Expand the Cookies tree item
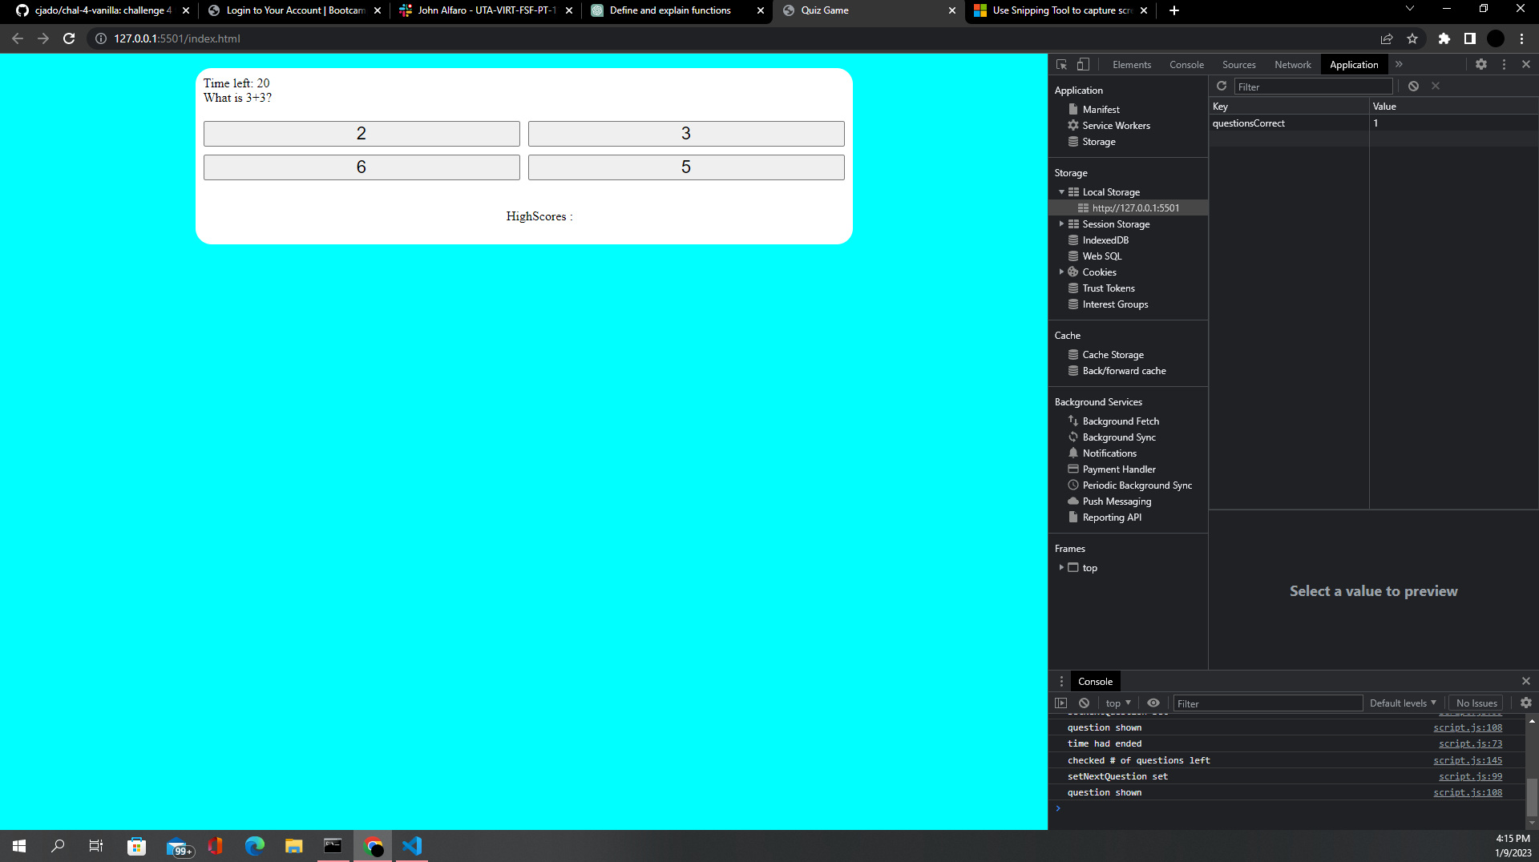This screenshot has width=1539, height=862. coord(1062,272)
